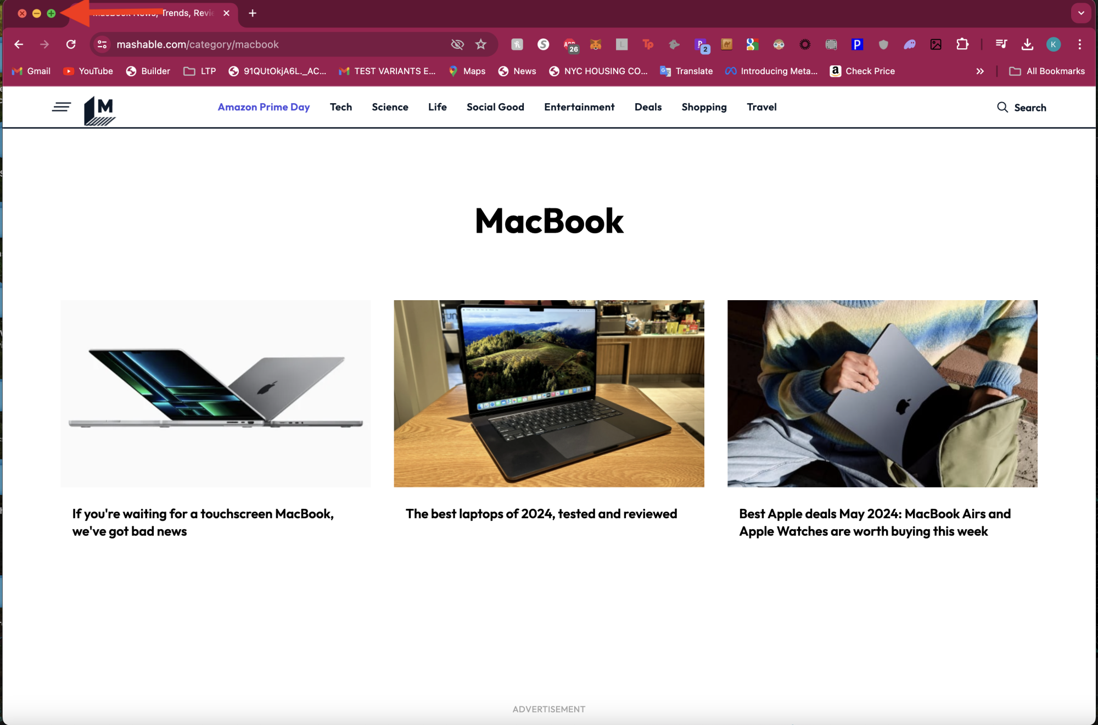Open site information icon in address bar
Image resolution: width=1098 pixels, height=725 pixels.
point(102,44)
